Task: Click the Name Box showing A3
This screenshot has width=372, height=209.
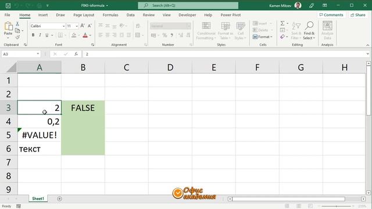Action: pyautogui.click(x=21, y=54)
